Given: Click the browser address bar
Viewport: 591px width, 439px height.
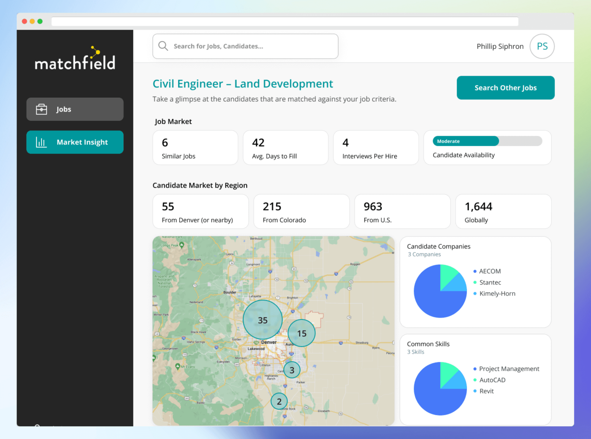Looking at the screenshot, I should coord(285,22).
